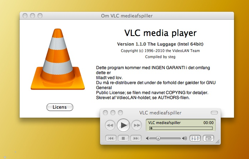Minimize the VLC medieafspiller controller window
This screenshot has height=159, width=249.
[x=113, y=113]
